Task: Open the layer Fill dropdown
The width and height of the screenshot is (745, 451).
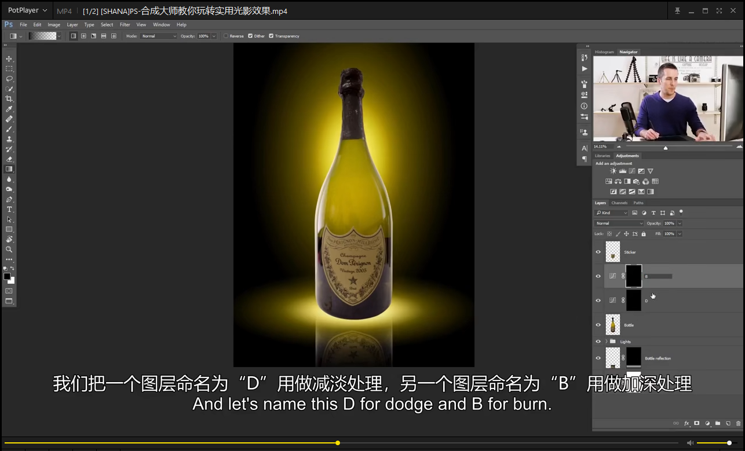Action: click(680, 234)
